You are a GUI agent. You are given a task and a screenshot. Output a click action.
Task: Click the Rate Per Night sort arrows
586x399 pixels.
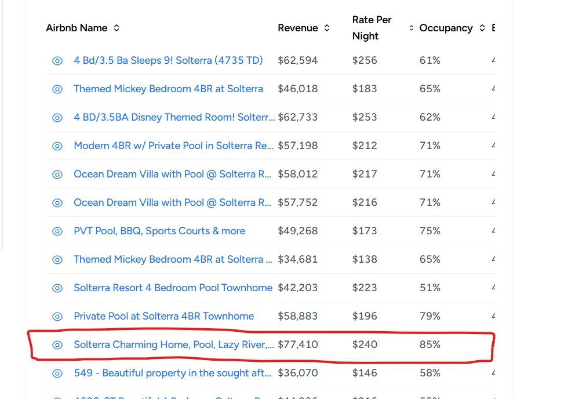point(411,27)
